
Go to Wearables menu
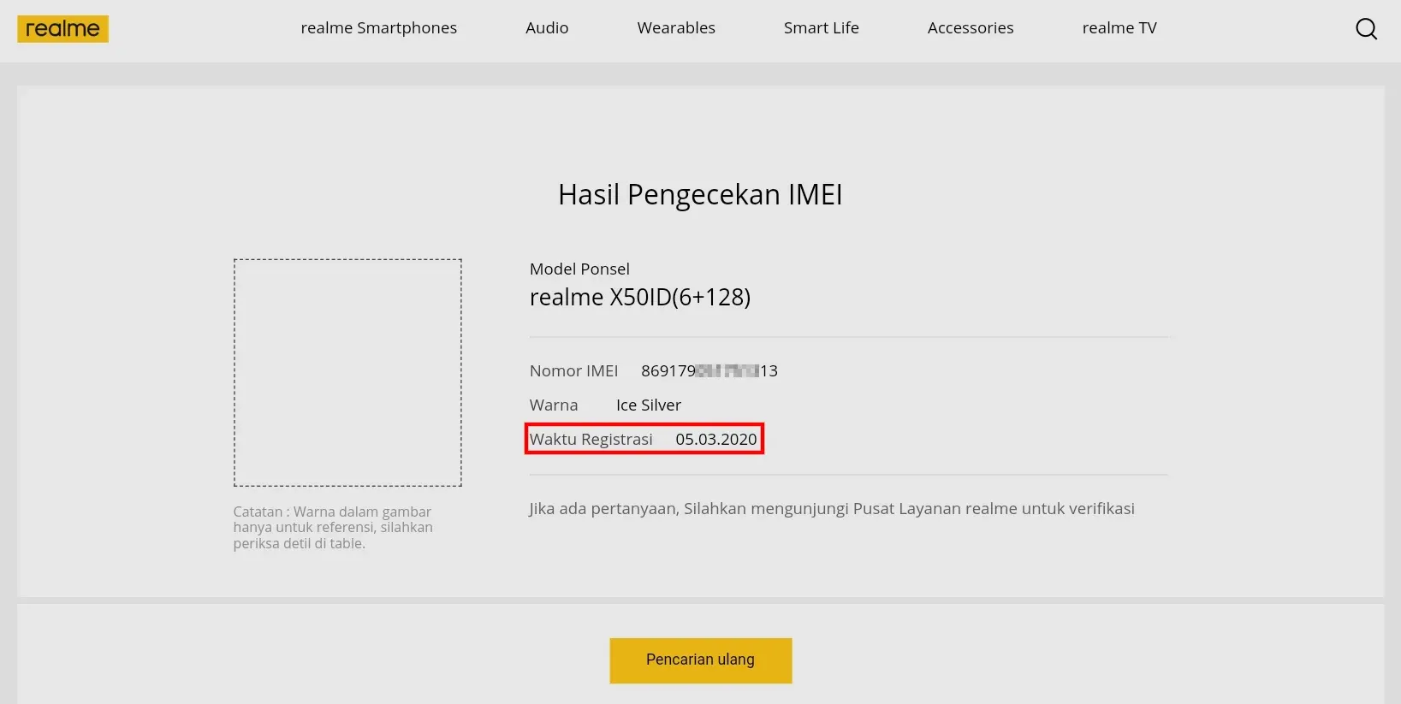tap(676, 28)
